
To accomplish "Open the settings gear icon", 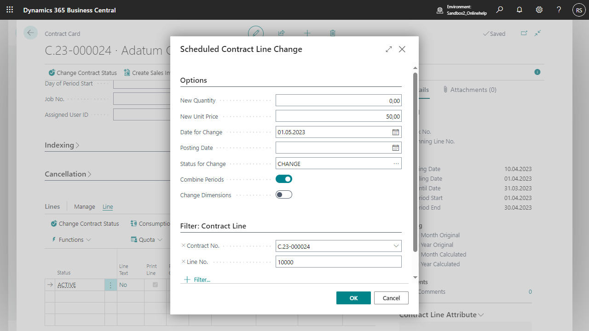I will point(539,10).
